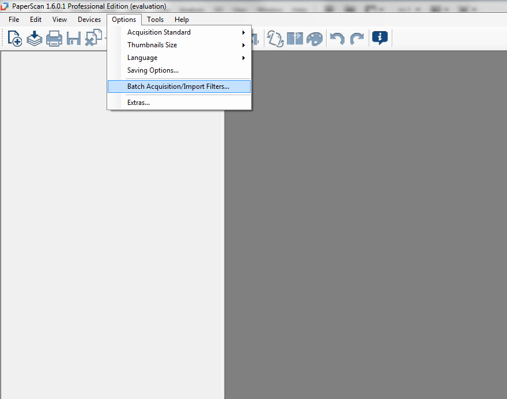Screen dimensions: 507x399
Task: Open the Edit menu
Action: 36,20
